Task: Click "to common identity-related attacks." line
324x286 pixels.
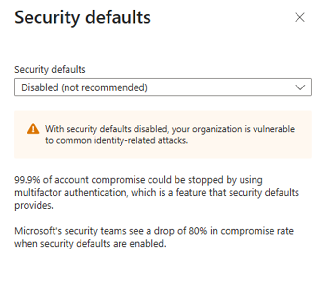Action: (x=117, y=140)
